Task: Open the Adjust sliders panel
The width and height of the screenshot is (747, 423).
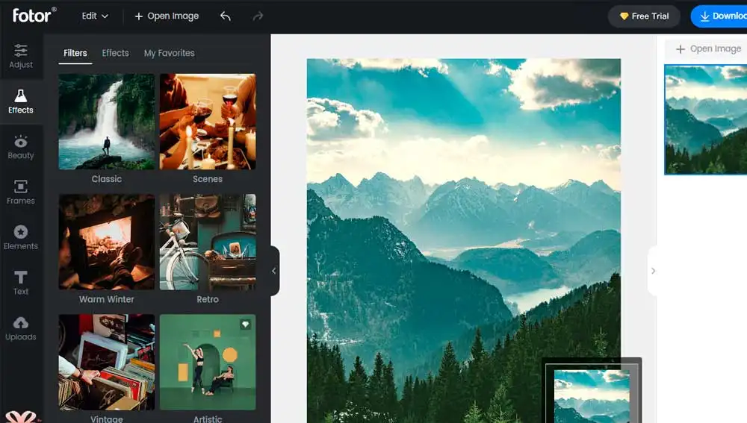Action: 21,56
